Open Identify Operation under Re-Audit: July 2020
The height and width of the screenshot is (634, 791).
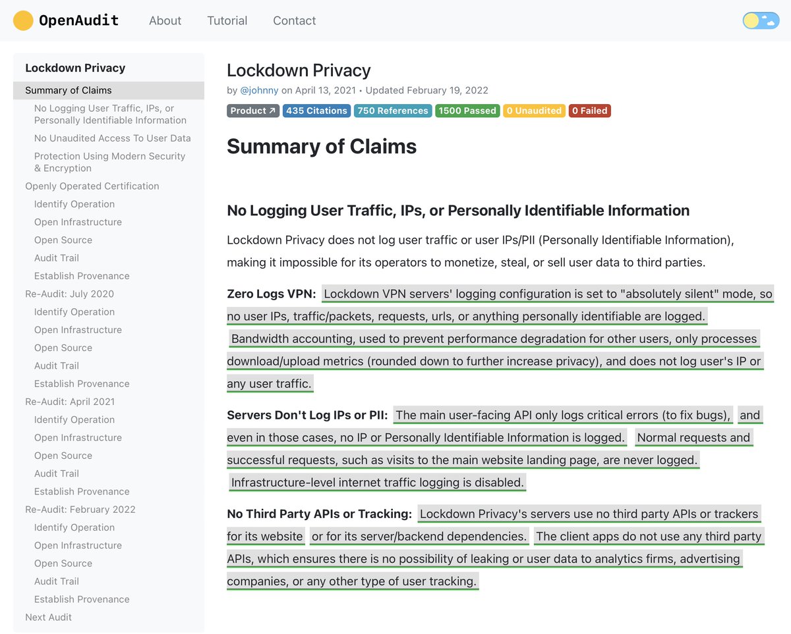pyautogui.click(x=74, y=312)
